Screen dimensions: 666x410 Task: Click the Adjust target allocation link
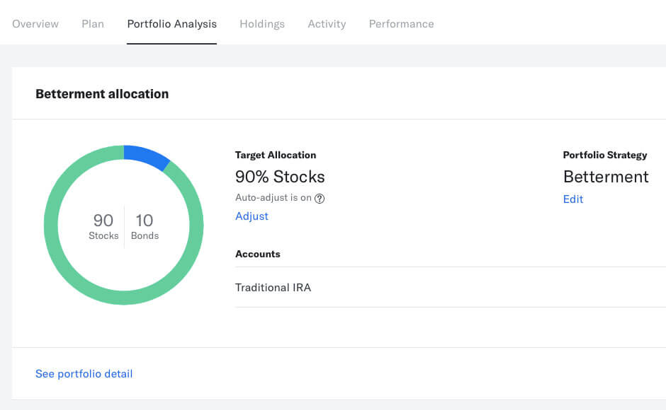[x=252, y=216]
